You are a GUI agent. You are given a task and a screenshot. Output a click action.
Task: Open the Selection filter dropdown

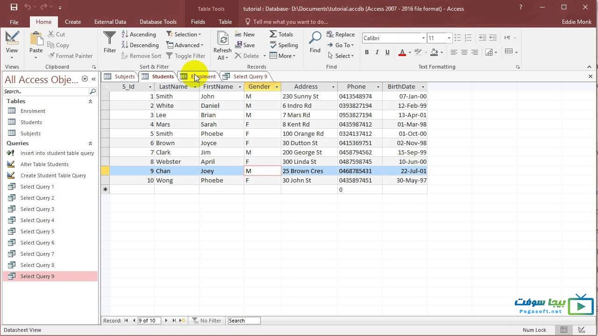(184, 34)
